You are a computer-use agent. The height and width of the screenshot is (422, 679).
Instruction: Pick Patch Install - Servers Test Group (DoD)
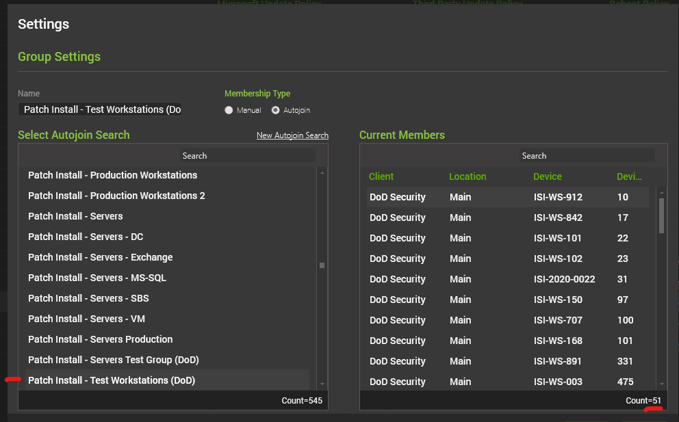[113, 360]
